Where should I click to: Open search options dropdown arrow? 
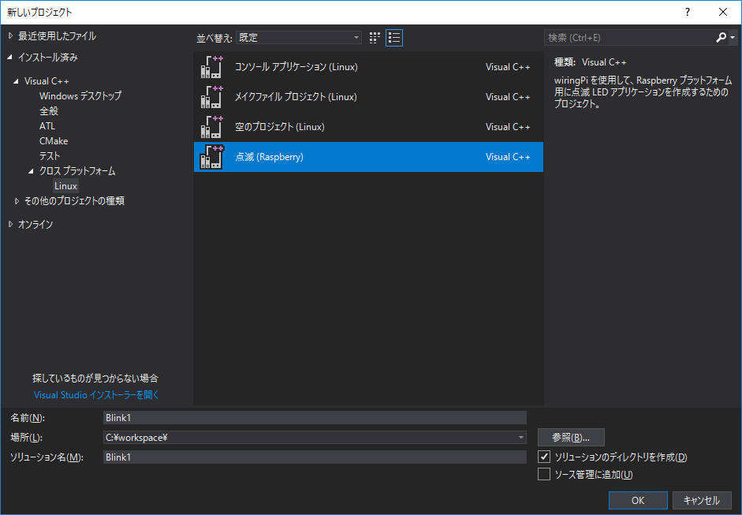(x=733, y=37)
